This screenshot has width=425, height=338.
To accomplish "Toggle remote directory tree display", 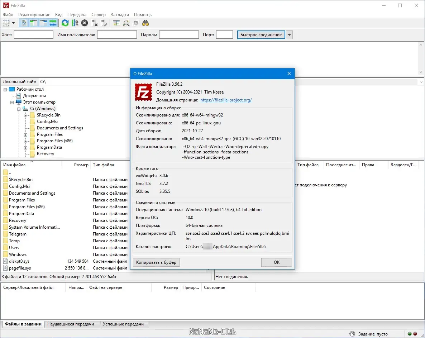I will click(43, 23).
